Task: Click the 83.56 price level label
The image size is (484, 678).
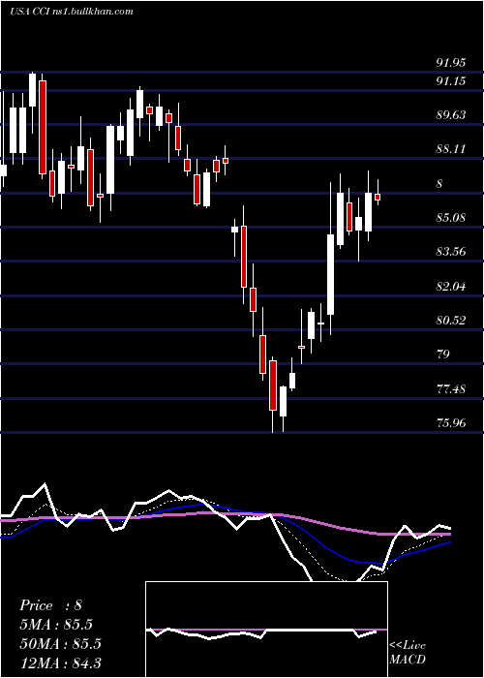Action: pos(451,252)
